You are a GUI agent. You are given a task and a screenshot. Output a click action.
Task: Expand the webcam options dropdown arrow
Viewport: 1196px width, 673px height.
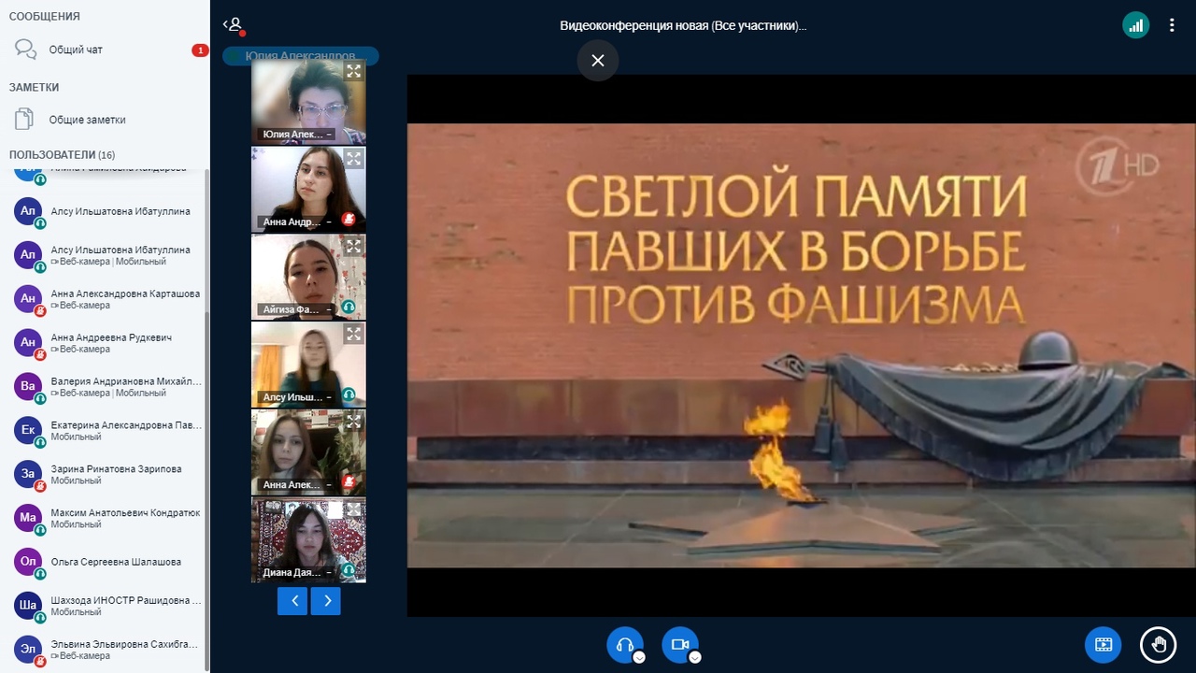pyautogui.click(x=695, y=657)
